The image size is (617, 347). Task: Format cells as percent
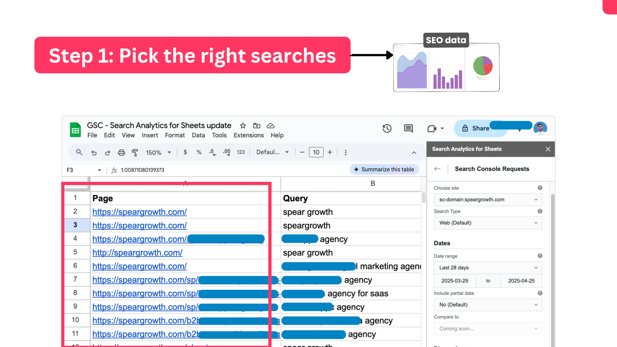pos(199,152)
